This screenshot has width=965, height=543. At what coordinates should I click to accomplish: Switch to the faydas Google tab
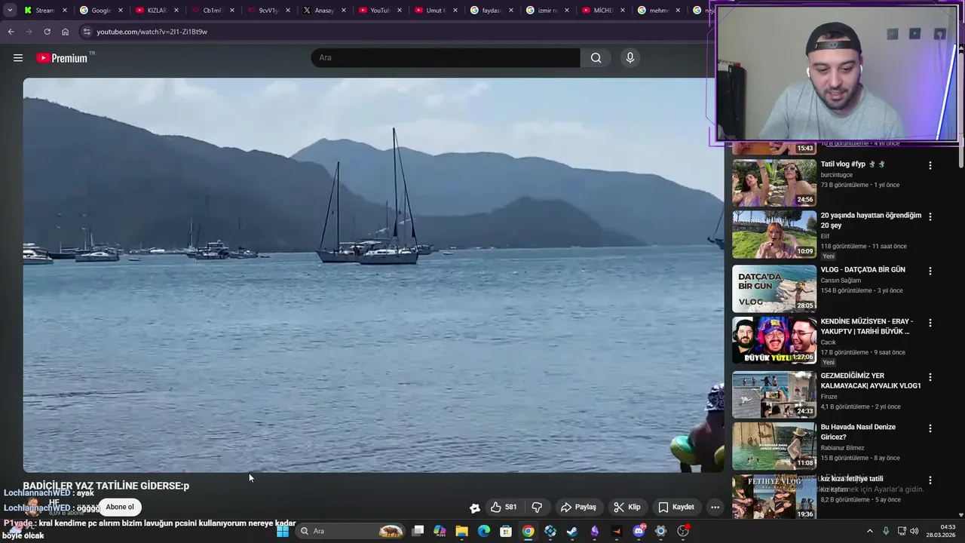tap(491, 11)
